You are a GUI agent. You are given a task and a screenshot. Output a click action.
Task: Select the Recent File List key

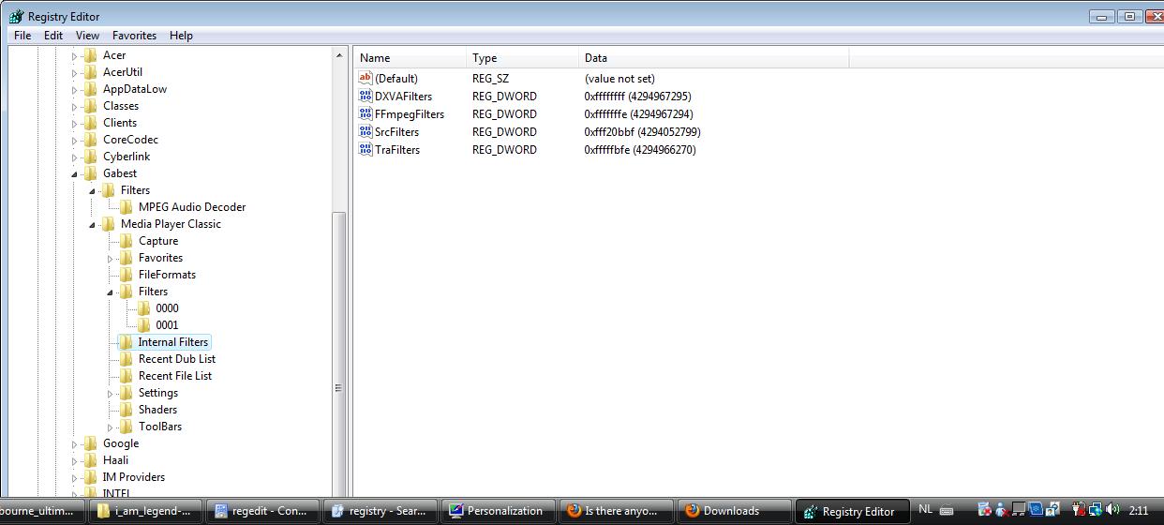point(175,376)
